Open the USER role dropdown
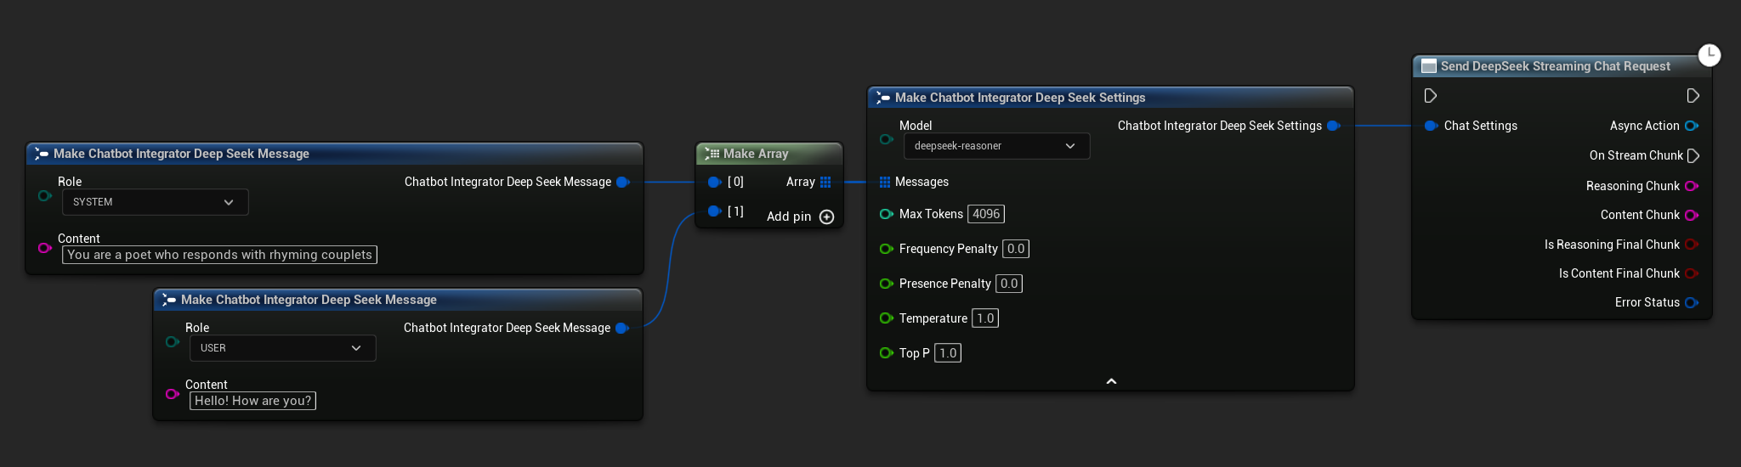This screenshot has height=467, width=1741. [x=282, y=348]
